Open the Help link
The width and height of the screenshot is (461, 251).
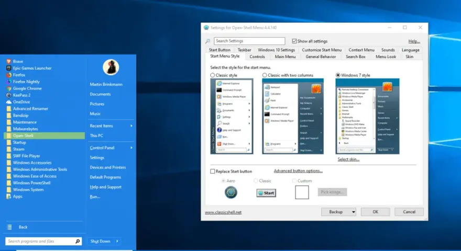[x=414, y=41]
